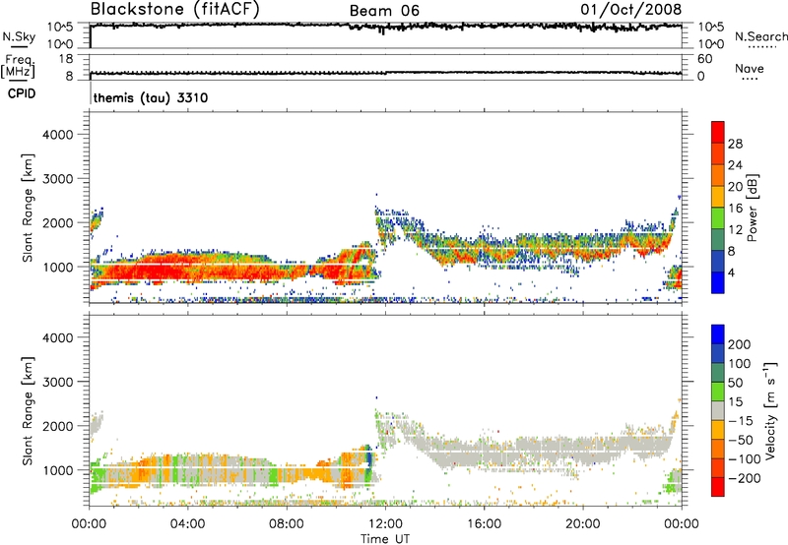The image size is (788, 545).
Task: Click the '-200' value on Velocity colorbar
Action: (x=744, y=478)
